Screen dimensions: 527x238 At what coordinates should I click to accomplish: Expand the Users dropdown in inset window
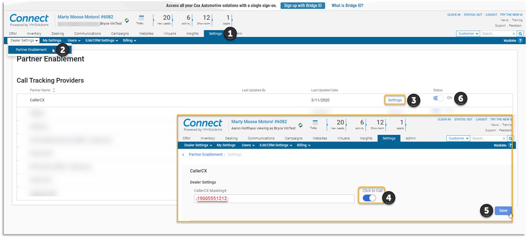pyautogui.click(x=248, y=145)
